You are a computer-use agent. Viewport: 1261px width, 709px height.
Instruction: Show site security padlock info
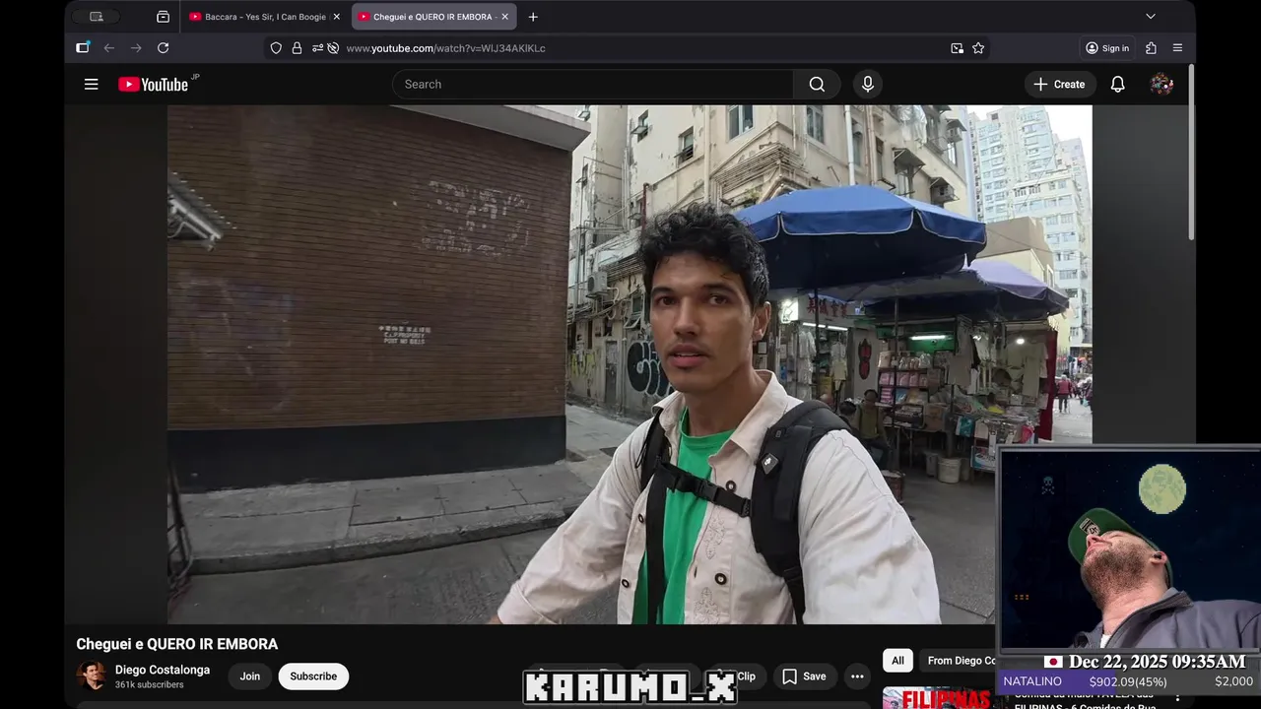pyautogui.click(x=297, y=48)
